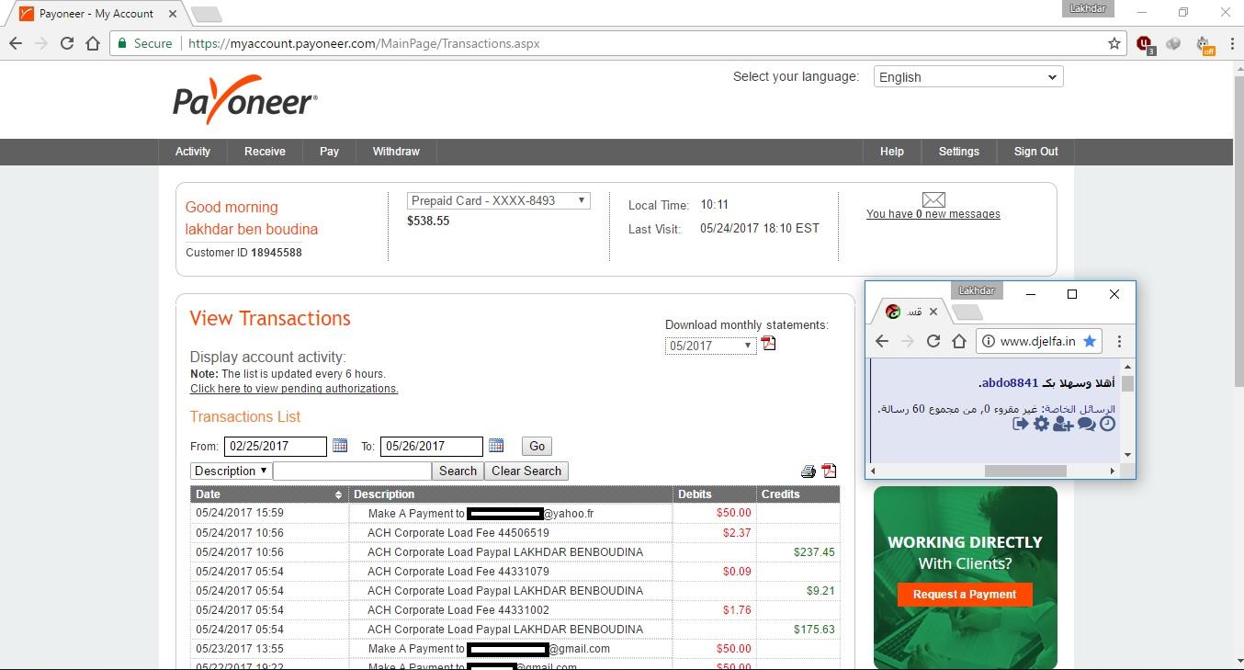
Task: Select the Payoneer - My Account tab
Action: 95,14
